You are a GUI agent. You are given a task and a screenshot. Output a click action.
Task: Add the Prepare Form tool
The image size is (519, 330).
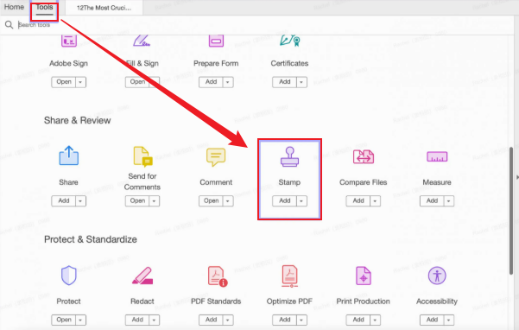coord(211,82)
